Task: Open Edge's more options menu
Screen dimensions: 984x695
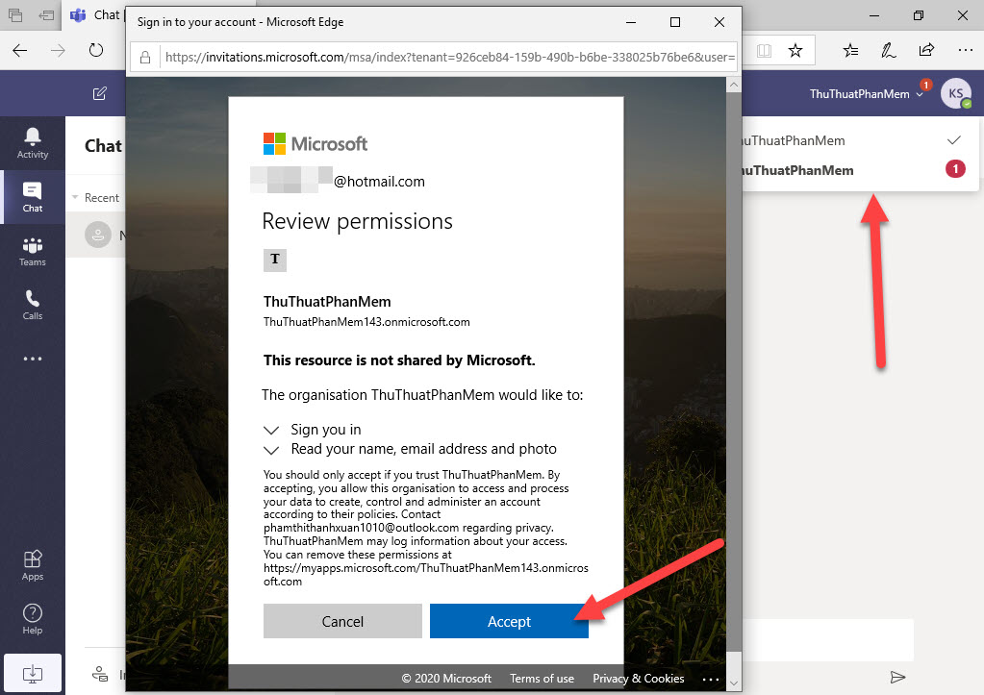Action: pyautogui.click(x=965, y=50)
